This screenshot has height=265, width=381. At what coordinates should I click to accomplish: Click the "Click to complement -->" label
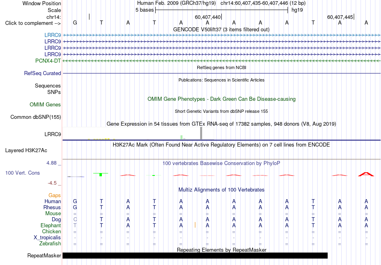tap(33, 23)
